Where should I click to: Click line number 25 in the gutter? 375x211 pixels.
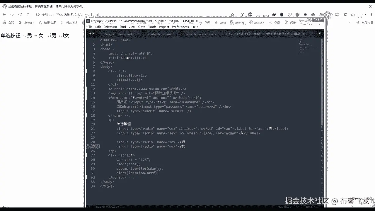coord(93,146)
